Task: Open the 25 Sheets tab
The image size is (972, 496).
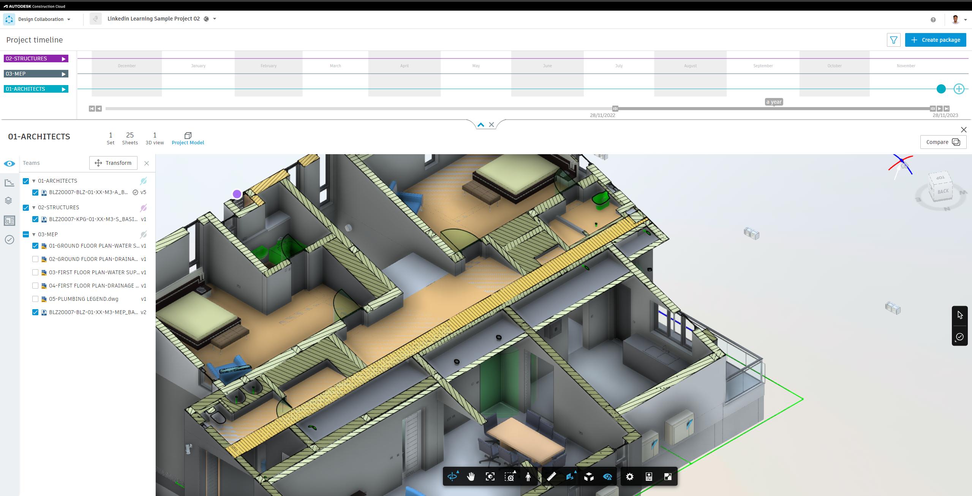Action: point(130,139)
